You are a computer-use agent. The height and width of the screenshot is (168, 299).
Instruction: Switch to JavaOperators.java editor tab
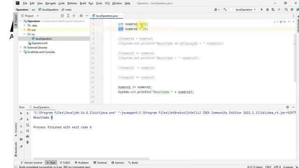[107, 16]
